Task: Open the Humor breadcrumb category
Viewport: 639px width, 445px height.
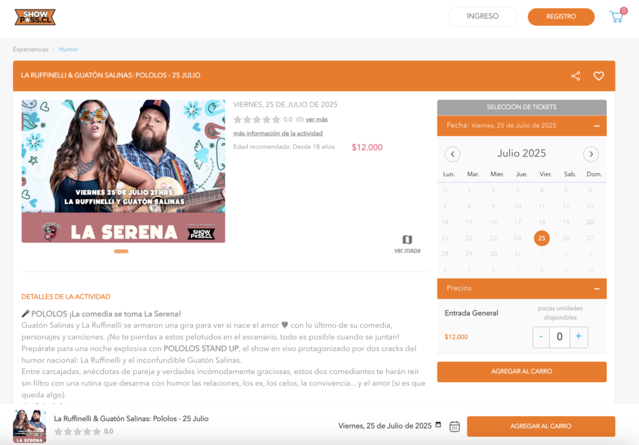Action: click(69, 49)
